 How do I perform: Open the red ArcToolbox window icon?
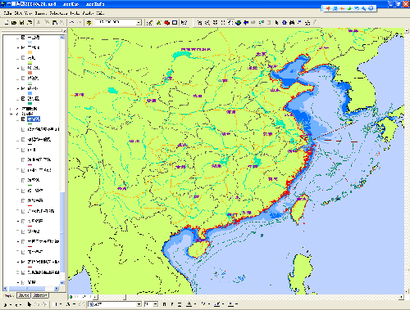coord(167,23)
